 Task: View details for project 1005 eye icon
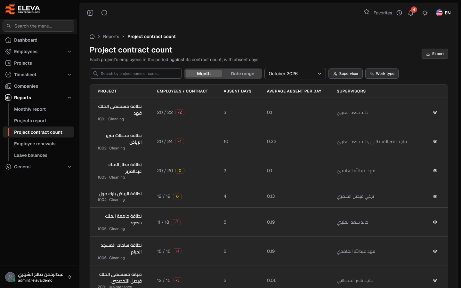coord(435,222)
